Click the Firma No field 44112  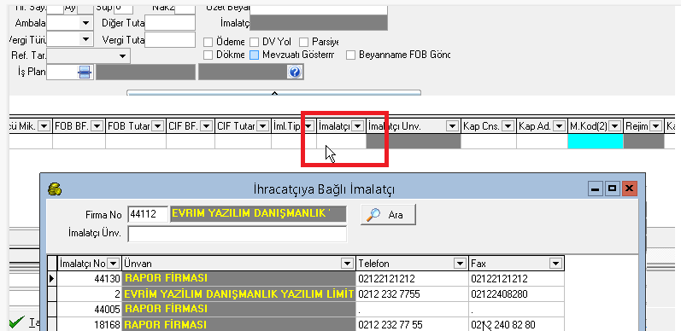(x=148, y=214)
